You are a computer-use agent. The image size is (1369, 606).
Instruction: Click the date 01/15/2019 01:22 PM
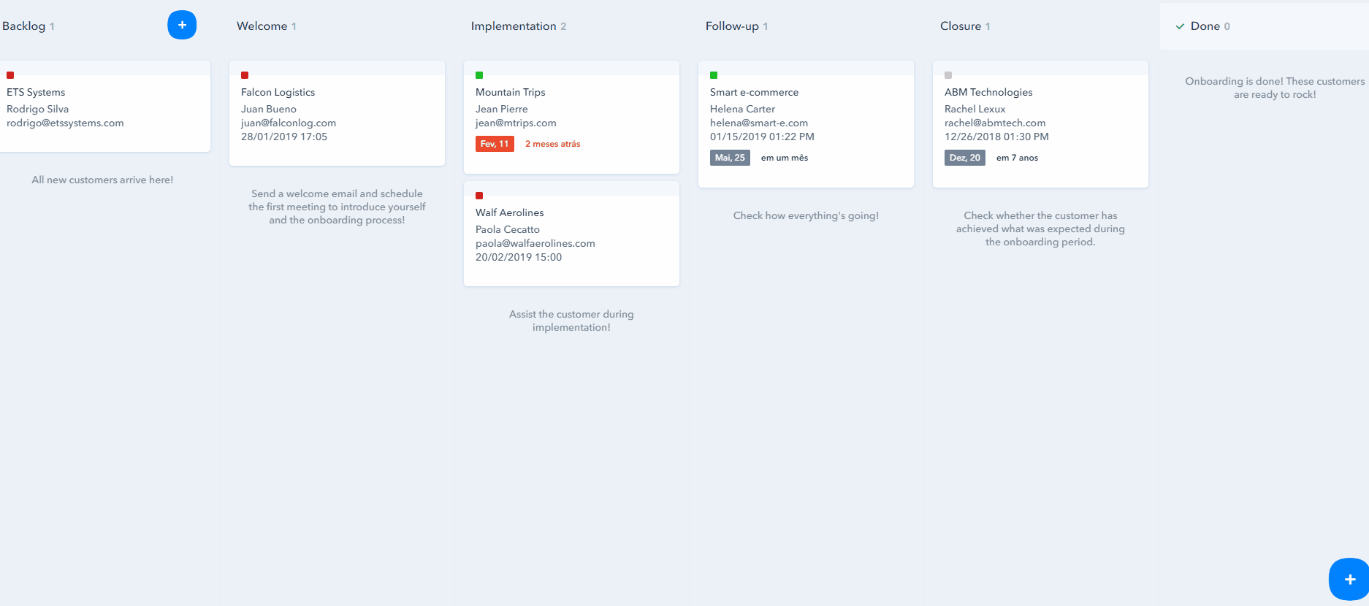pos(762,137)
